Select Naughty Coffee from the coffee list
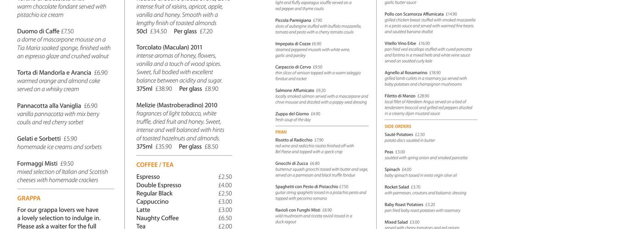 (x=158, y=218)
